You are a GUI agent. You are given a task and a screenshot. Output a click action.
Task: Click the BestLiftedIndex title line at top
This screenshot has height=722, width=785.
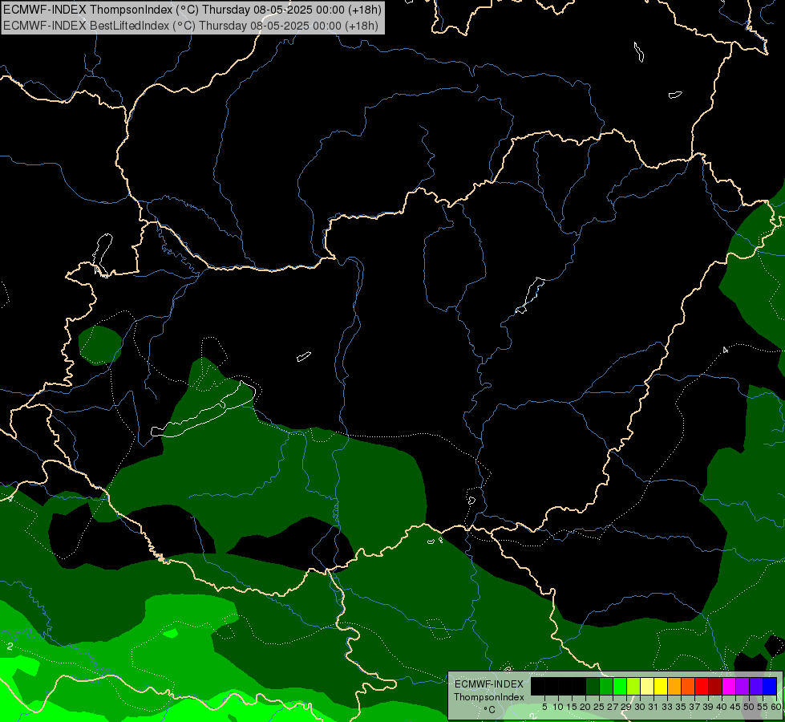191,26
